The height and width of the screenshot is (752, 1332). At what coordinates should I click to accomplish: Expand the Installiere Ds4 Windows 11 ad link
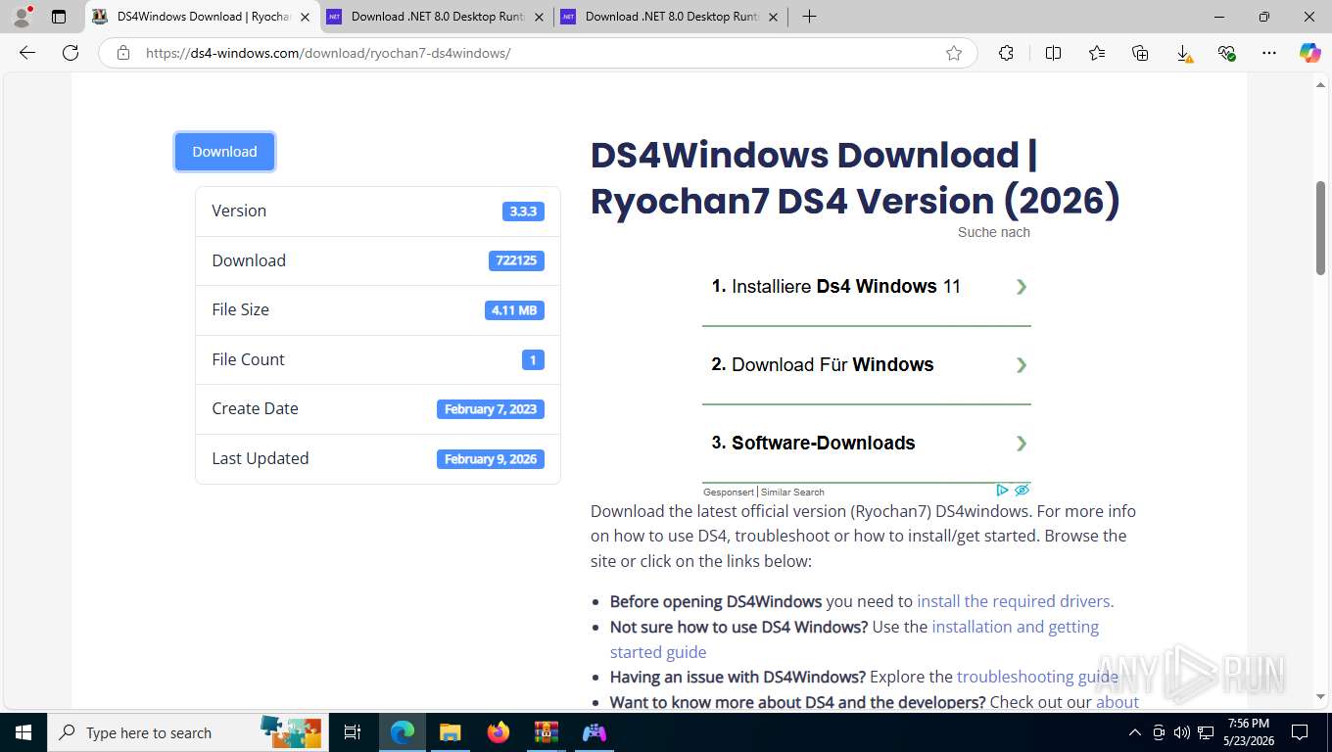867,287
